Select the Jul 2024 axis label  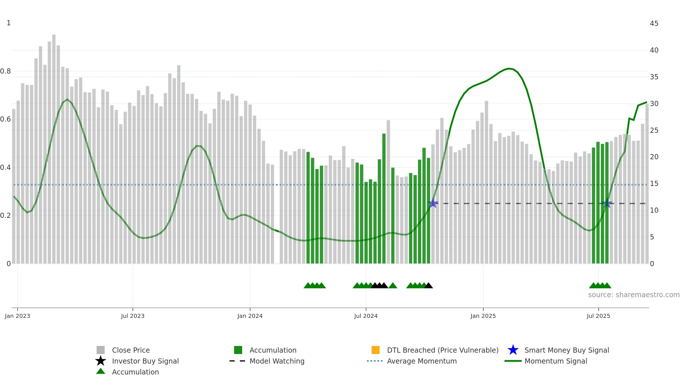(x=366, y=316)
